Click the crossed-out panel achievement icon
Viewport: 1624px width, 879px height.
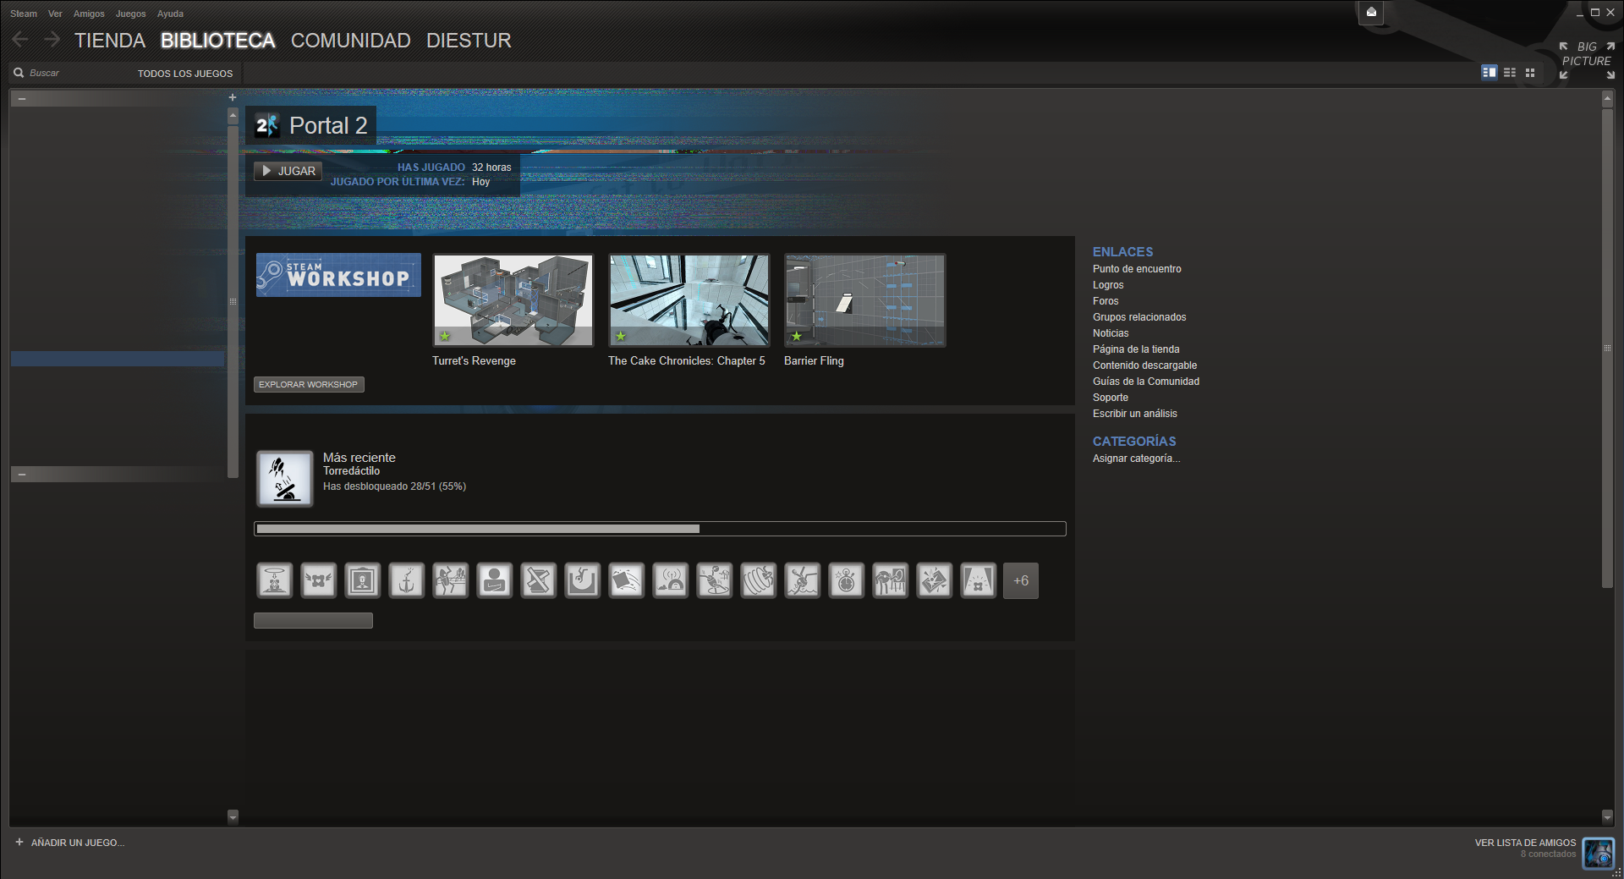pos(539,580)
